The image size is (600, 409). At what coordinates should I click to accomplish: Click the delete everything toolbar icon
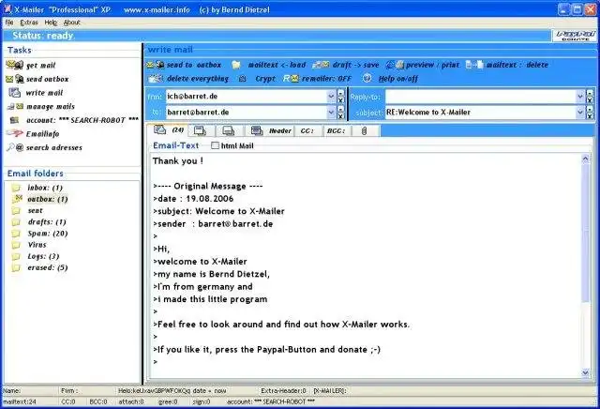pyautogui.click(x=156, y=79)
